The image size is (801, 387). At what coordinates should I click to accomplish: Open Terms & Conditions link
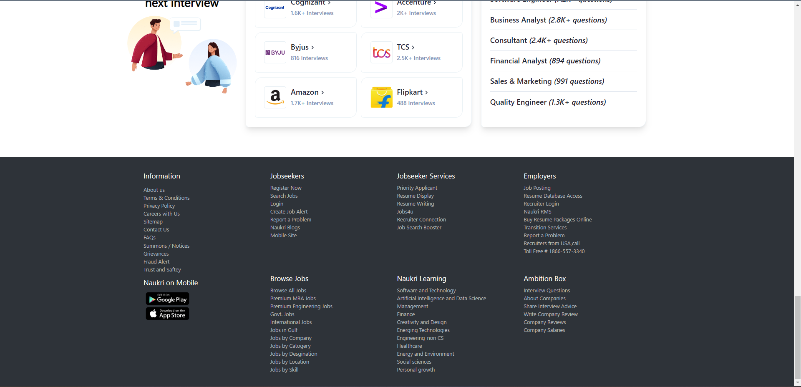point(166,198)
